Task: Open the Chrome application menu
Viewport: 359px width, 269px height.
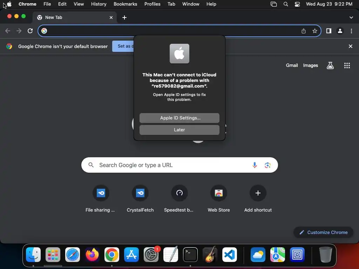Action: [27, 4]
